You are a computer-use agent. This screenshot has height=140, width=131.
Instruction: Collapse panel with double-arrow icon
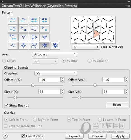tap(129, 1)
